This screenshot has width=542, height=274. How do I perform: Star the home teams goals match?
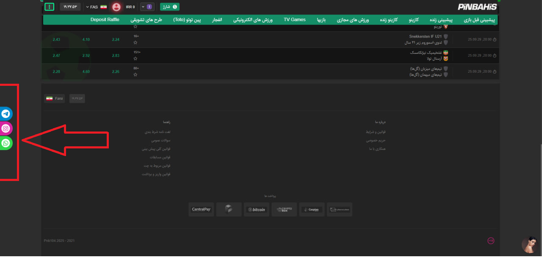point(135,75)
